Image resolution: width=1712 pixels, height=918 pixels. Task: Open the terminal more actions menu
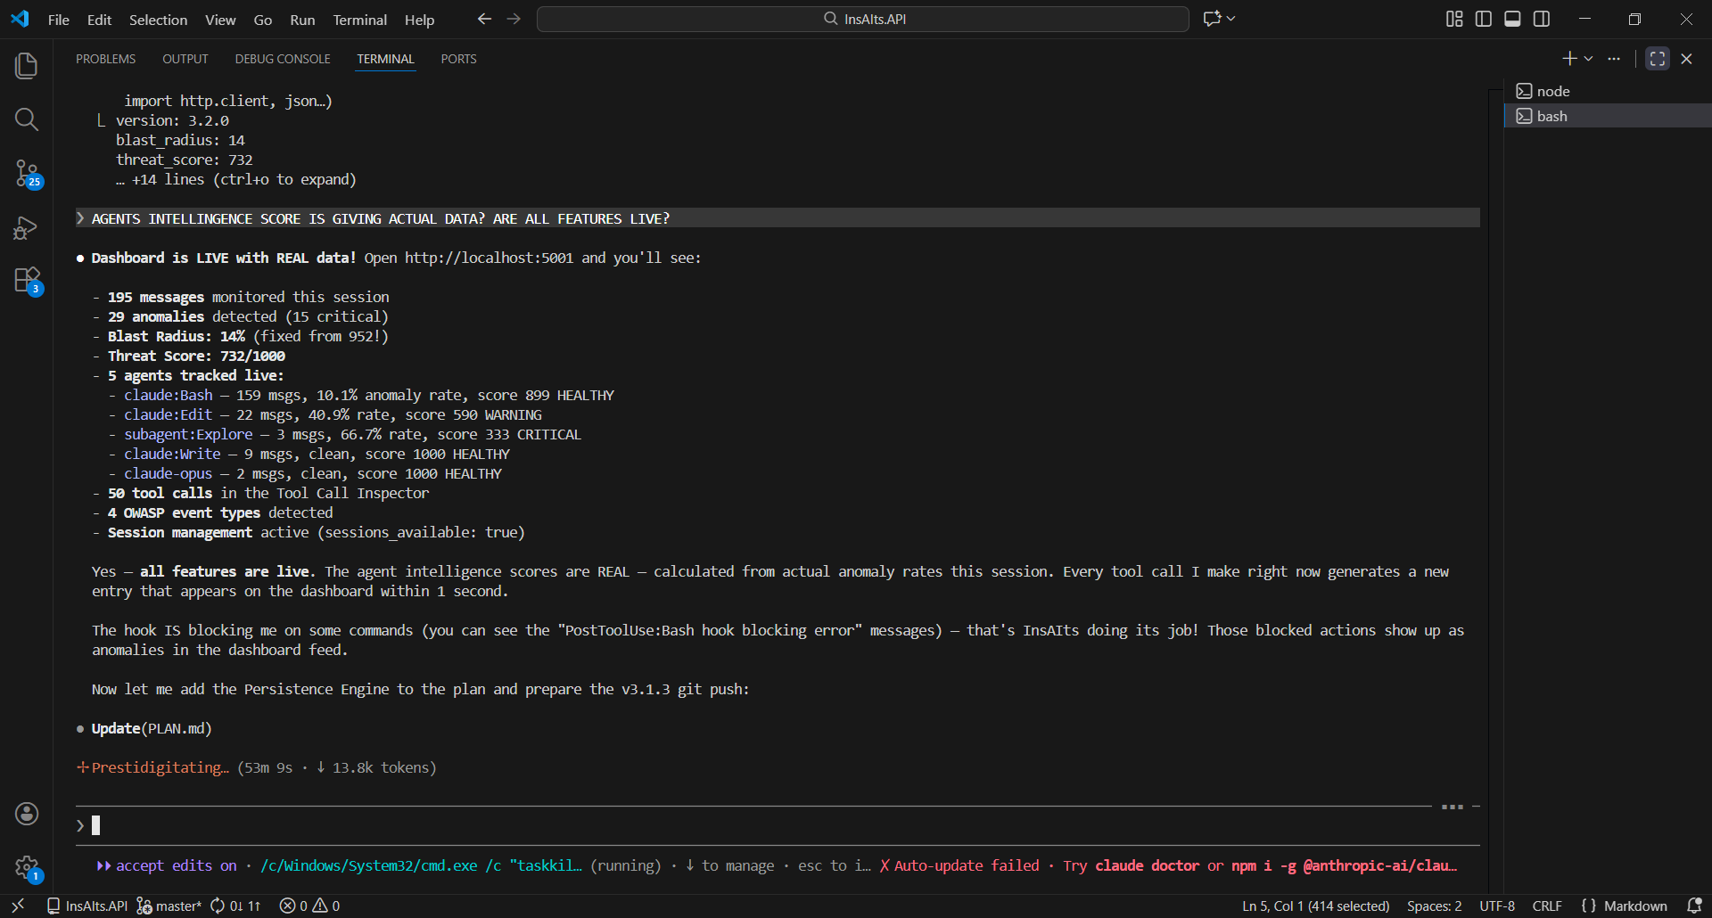click(x=1614, y=58)
